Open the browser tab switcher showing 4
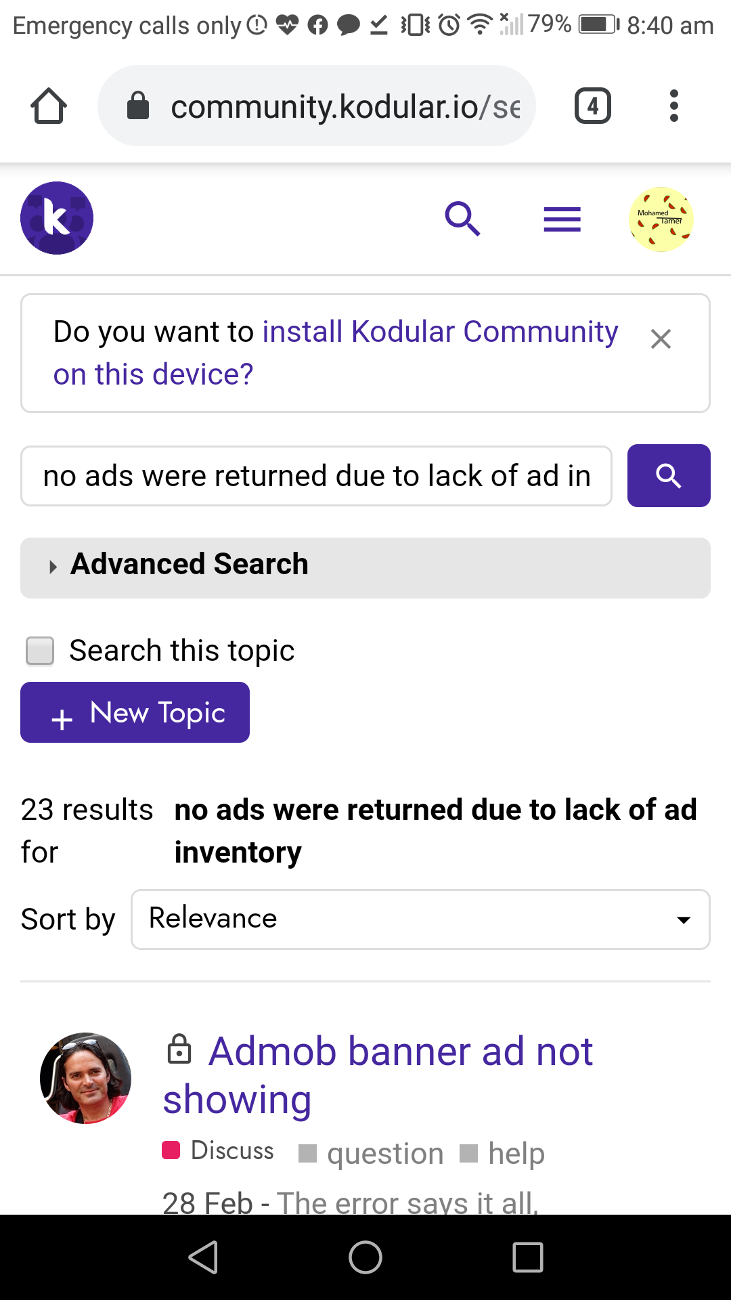The width and height of the screenshot is (731, 1300). pos(592,106)
